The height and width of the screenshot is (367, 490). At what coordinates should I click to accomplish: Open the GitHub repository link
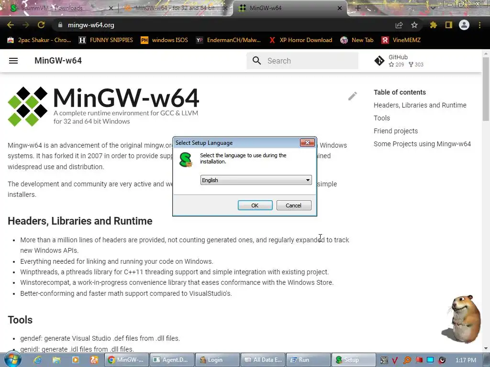coord(399,61)
